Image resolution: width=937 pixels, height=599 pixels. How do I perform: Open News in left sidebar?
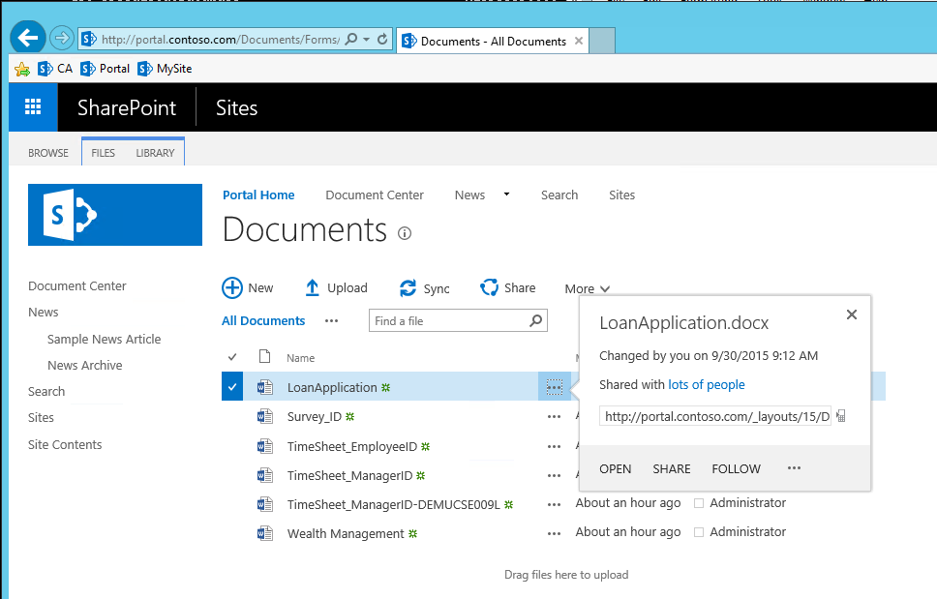coord(43,313)
